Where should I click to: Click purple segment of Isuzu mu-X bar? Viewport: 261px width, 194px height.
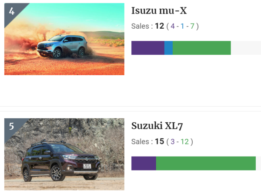pyautogui.click(x=148, y=48)
